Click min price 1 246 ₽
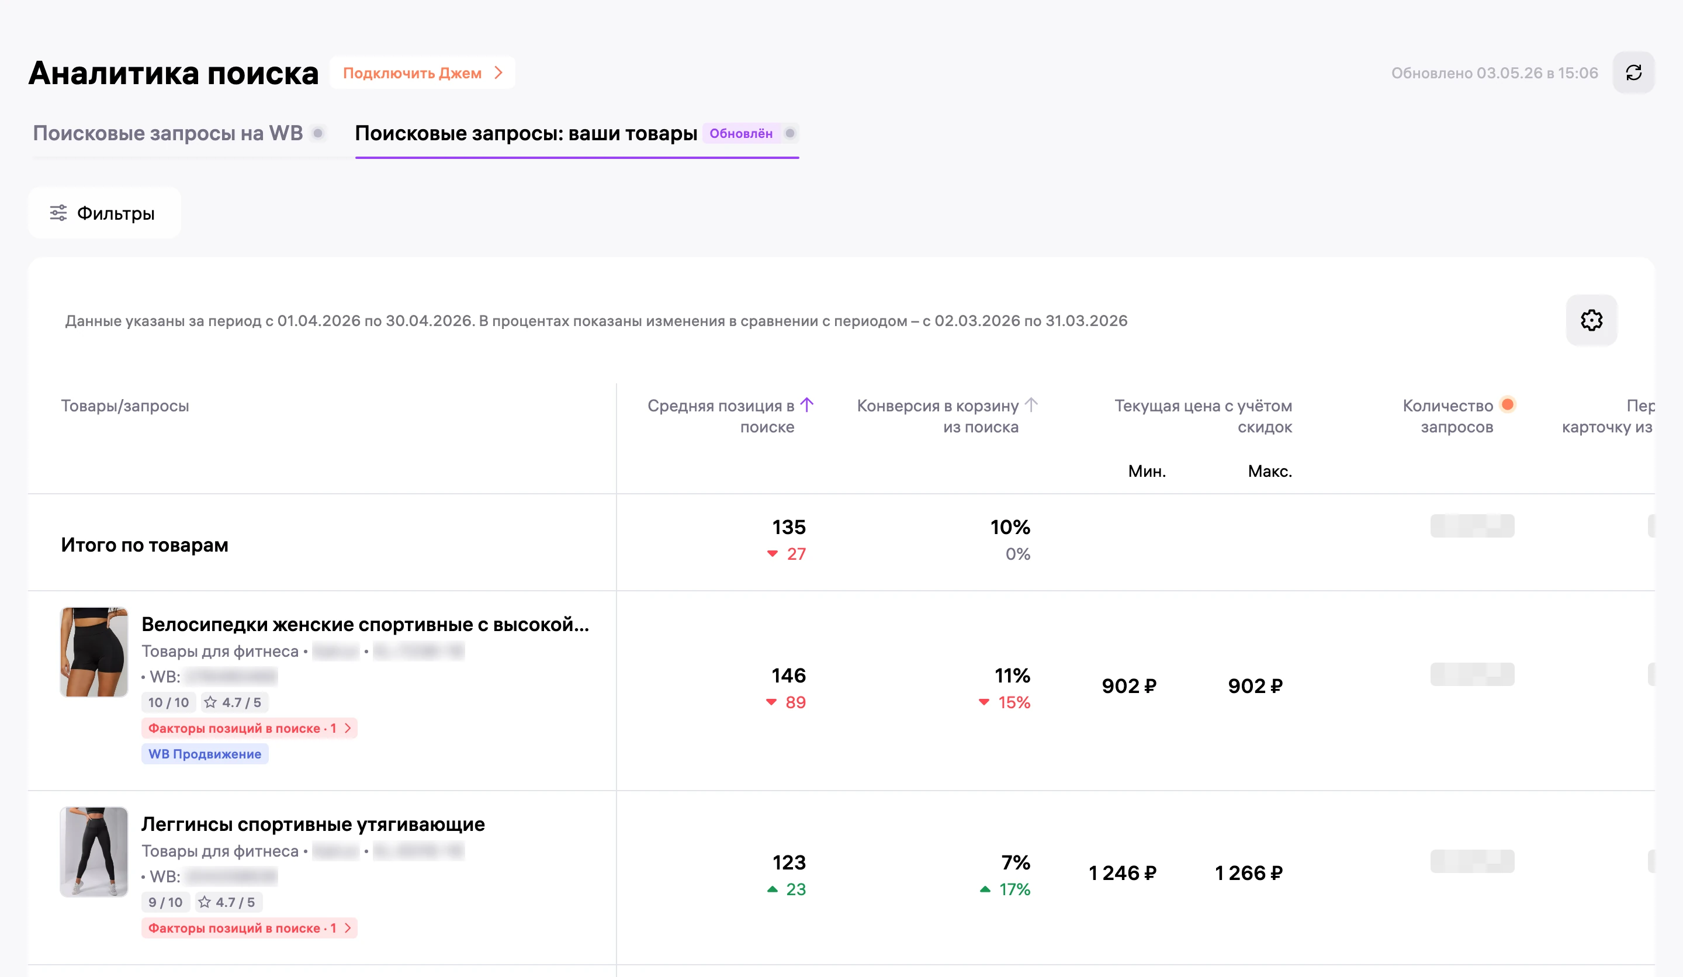The height and width of the screenshot is (977, 1683). [1122, 873]
